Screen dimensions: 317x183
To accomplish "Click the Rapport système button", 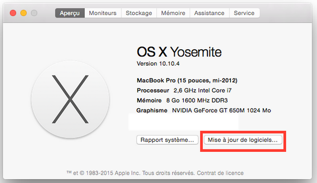I will click(x=167, y=140).
